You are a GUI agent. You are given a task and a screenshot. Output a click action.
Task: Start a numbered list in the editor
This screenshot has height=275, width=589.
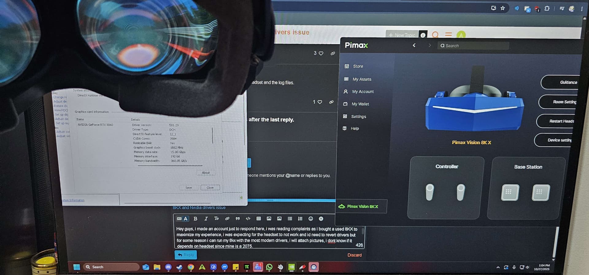point(300,219)
